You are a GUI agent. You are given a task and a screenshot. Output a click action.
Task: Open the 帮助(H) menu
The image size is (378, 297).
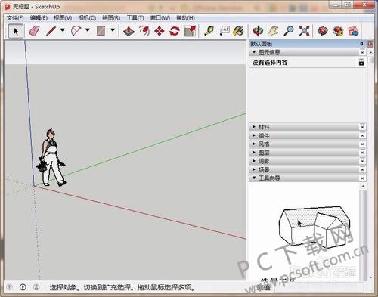click(185, 18)
